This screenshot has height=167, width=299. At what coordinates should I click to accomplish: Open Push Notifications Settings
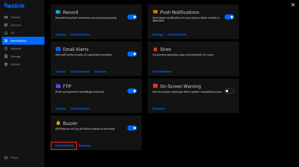(x=158, y=34)
